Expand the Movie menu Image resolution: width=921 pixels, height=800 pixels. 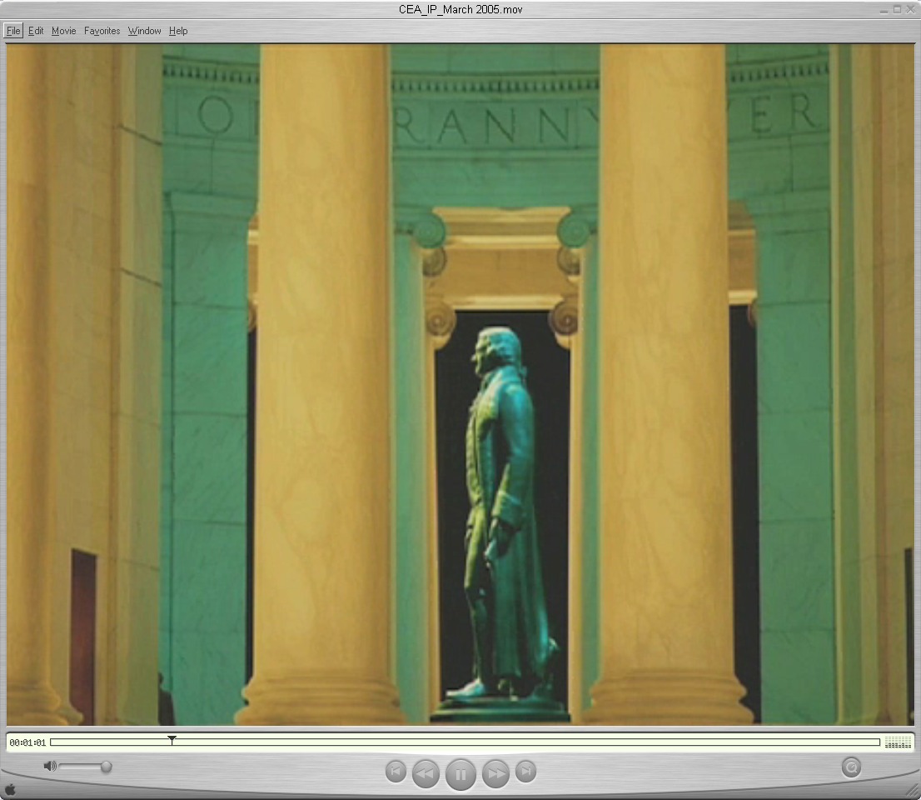[x=63, y=31]
